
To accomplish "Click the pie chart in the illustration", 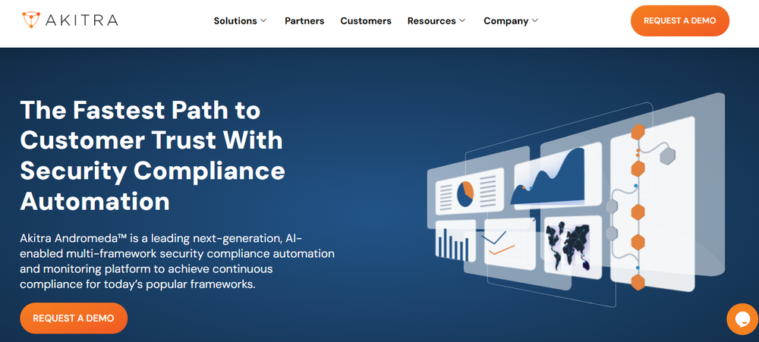I will click(x=465, y=193).
